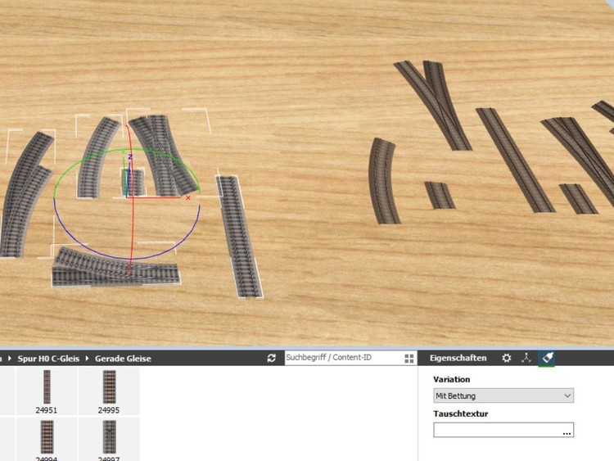614x461 pixels.
Task: Toggle the grid view icon in search box
Action: 409,359
